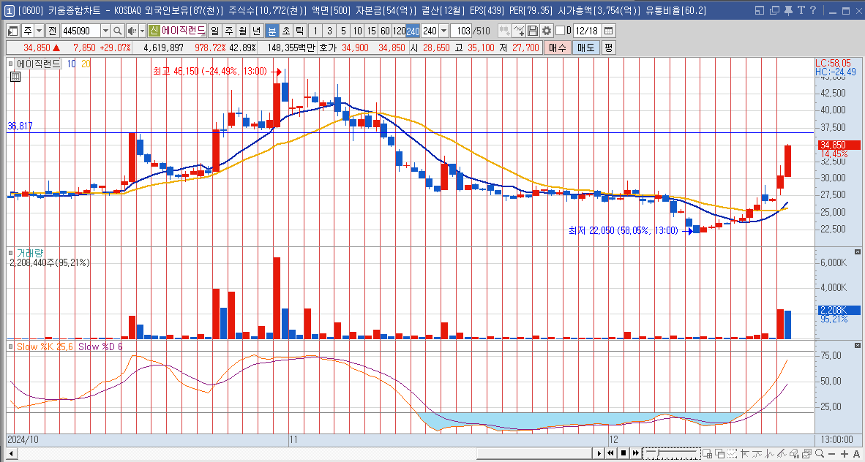Image resolution: width=865 pixels, height=462 pixels.
Task: Select the 일 daily chart button
Action: tap(214, 31)
